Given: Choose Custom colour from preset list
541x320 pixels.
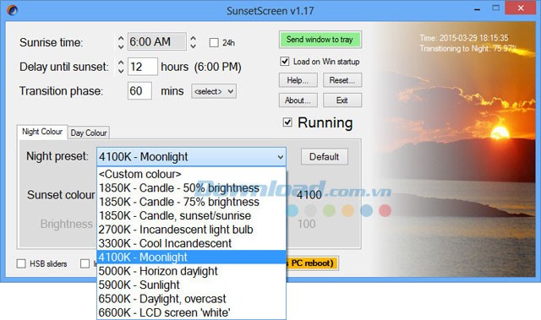Looking at the screenshot, I should [x=192, y=174].
